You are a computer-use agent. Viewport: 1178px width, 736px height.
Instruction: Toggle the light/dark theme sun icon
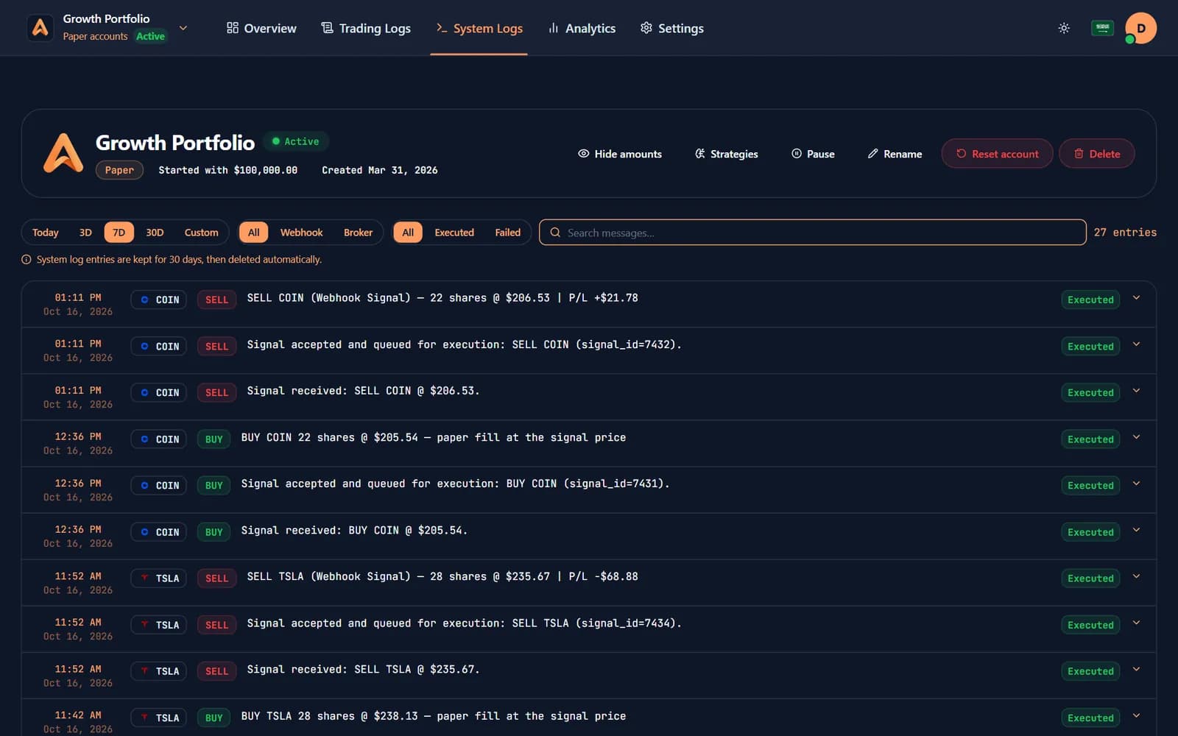pos(1064,28)
